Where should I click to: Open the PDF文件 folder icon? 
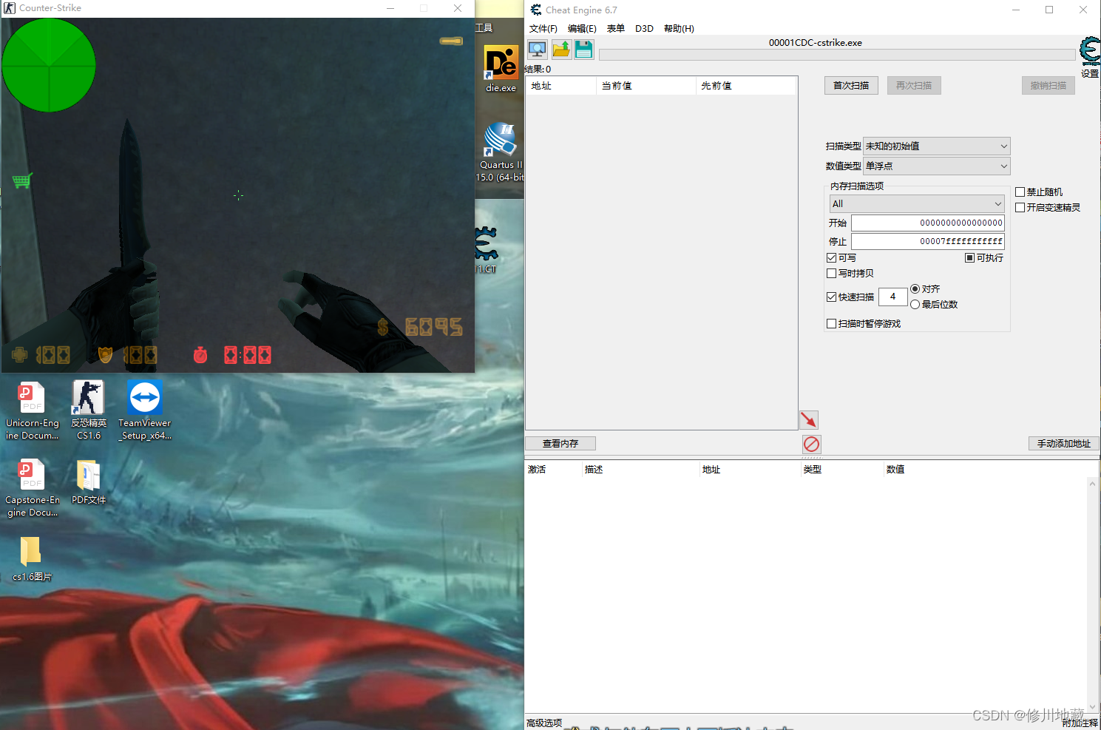coord(89,482)
